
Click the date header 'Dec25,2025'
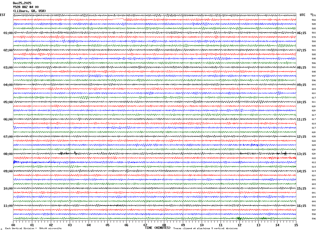coord(22,3)
